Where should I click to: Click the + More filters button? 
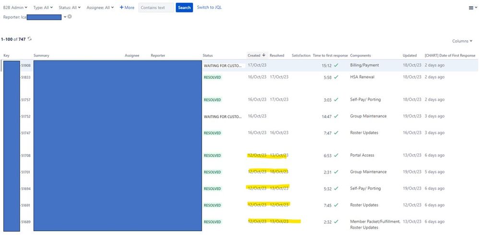tap(127, 7)
